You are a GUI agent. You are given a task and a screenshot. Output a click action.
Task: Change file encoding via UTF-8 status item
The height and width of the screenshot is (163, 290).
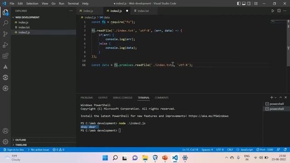pos(220,150)
